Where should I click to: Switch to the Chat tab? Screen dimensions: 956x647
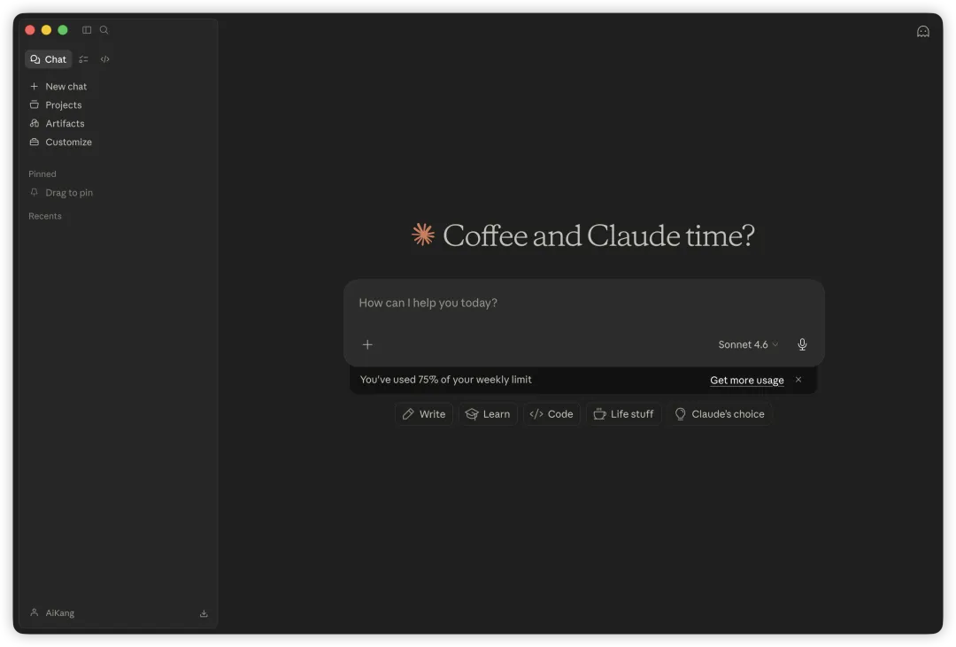48,59
